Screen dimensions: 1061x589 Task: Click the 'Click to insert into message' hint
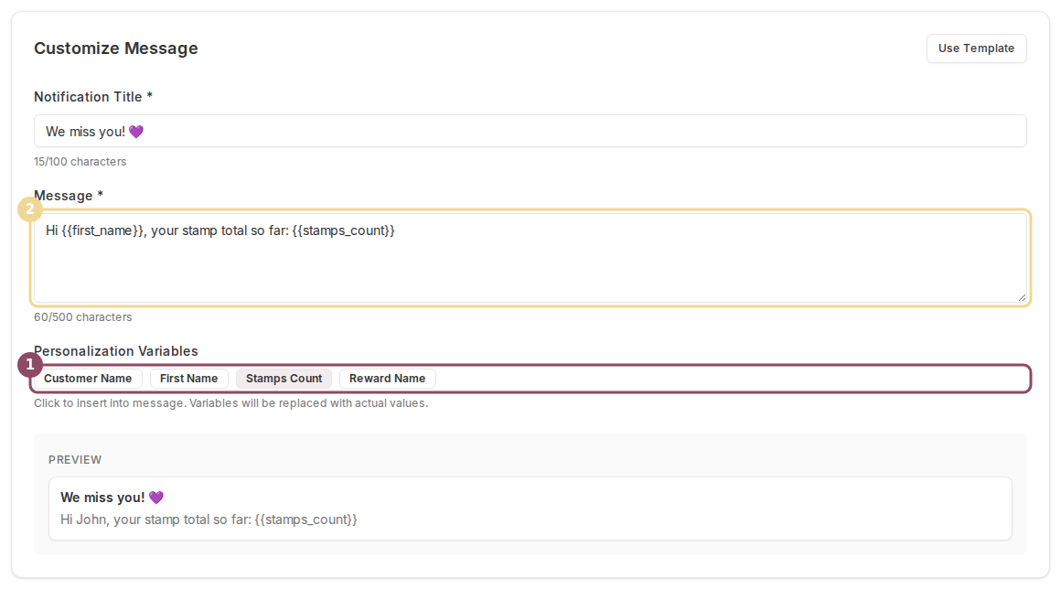(230, 403)
